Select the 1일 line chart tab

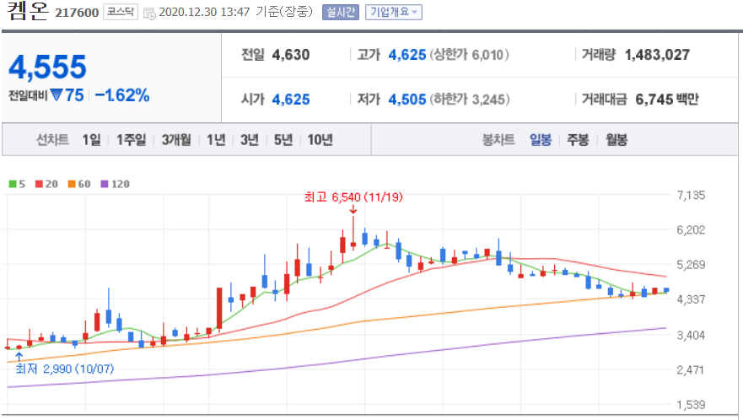click(91, 139)
